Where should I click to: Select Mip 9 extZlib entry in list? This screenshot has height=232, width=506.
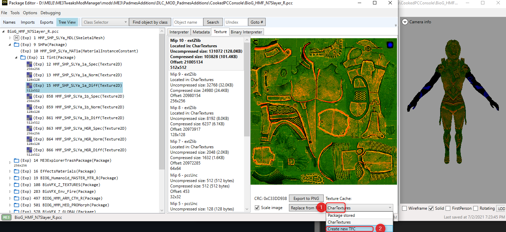pos(206,87)
